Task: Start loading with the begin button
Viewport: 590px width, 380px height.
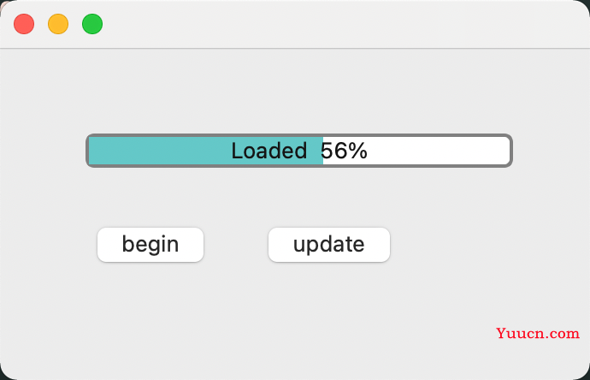Action: tap(150, 245)
